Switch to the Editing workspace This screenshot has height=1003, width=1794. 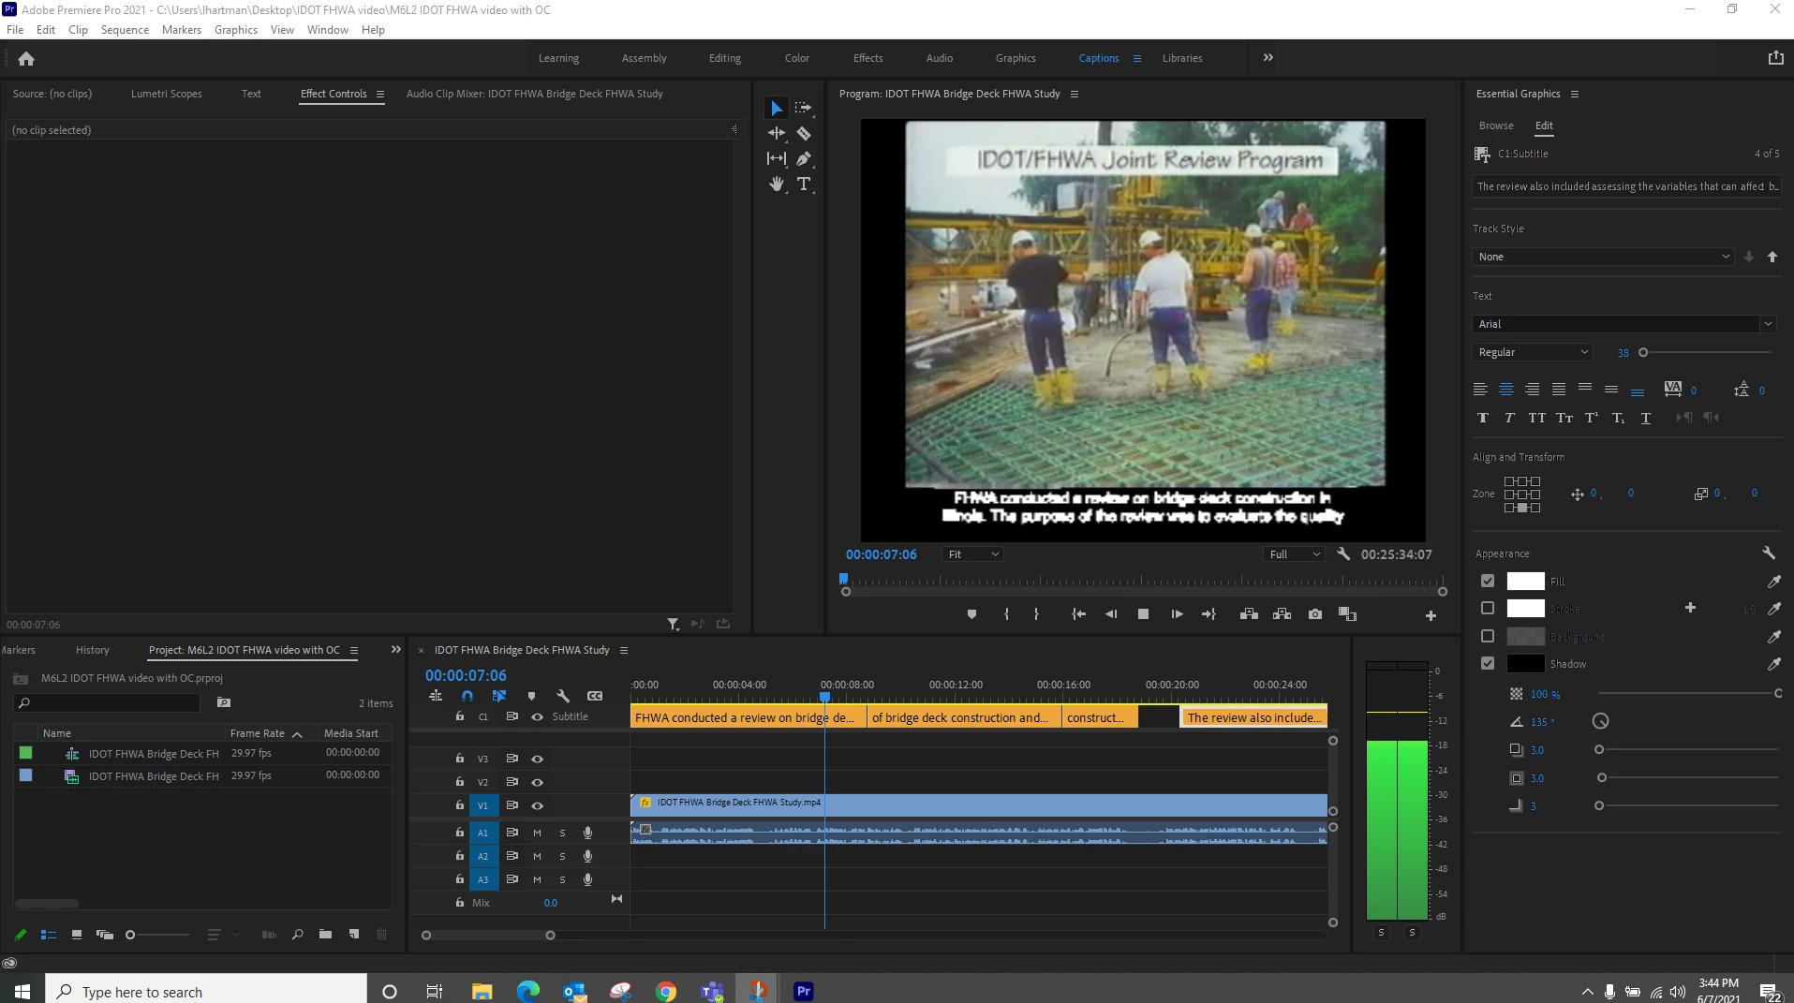coord(724,58)
